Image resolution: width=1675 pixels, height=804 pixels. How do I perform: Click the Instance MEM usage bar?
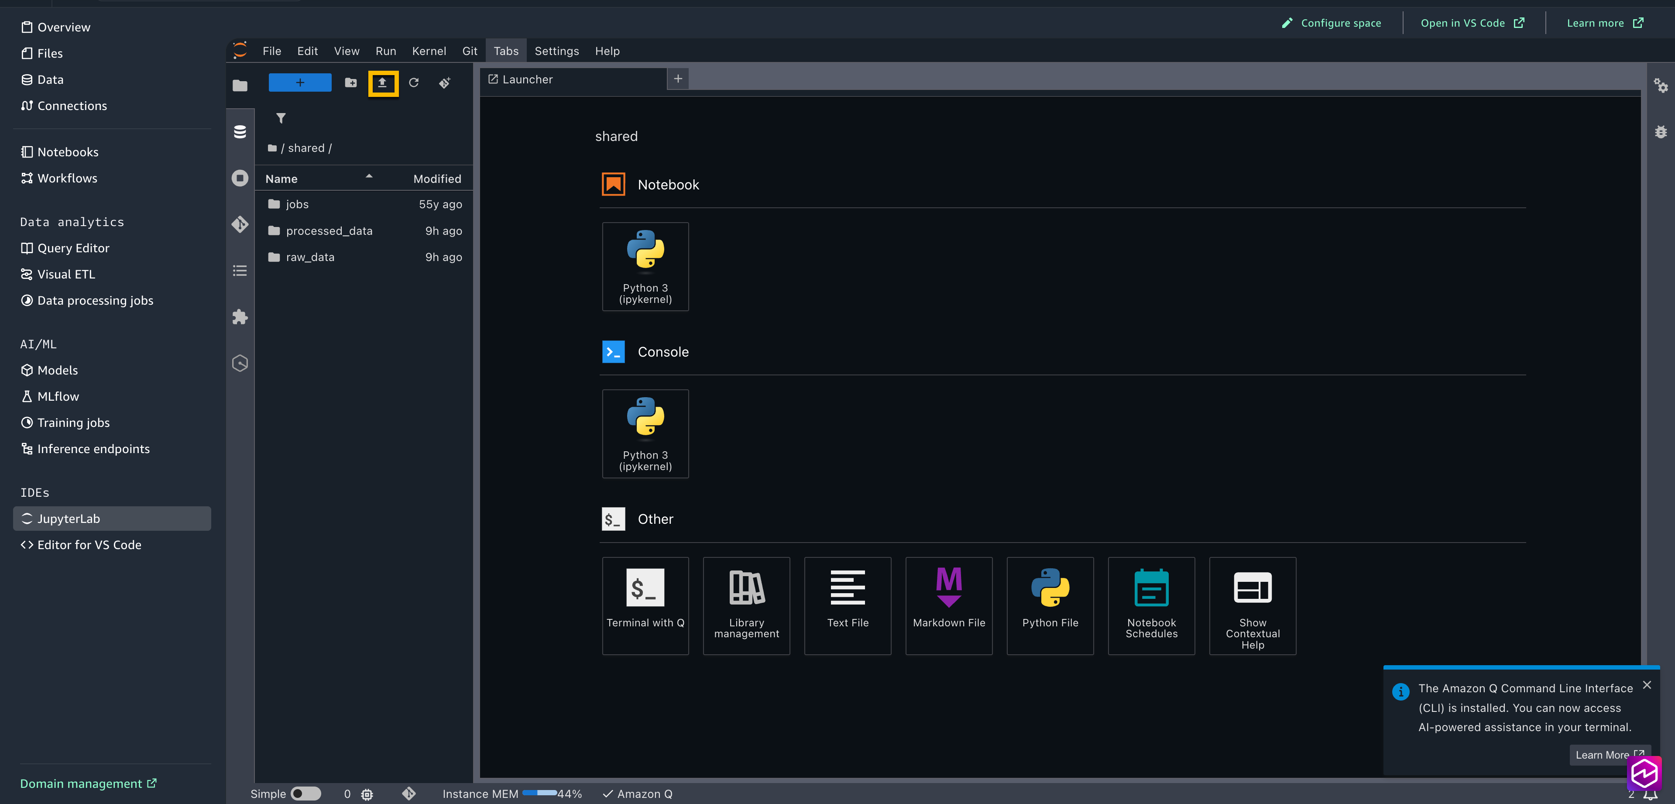[540, 793]
